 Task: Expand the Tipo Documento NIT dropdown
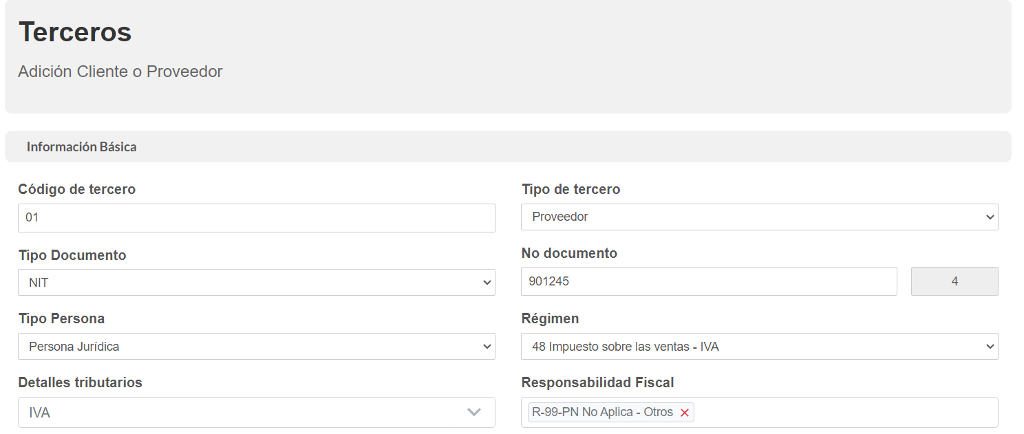(x=257, y=282)
